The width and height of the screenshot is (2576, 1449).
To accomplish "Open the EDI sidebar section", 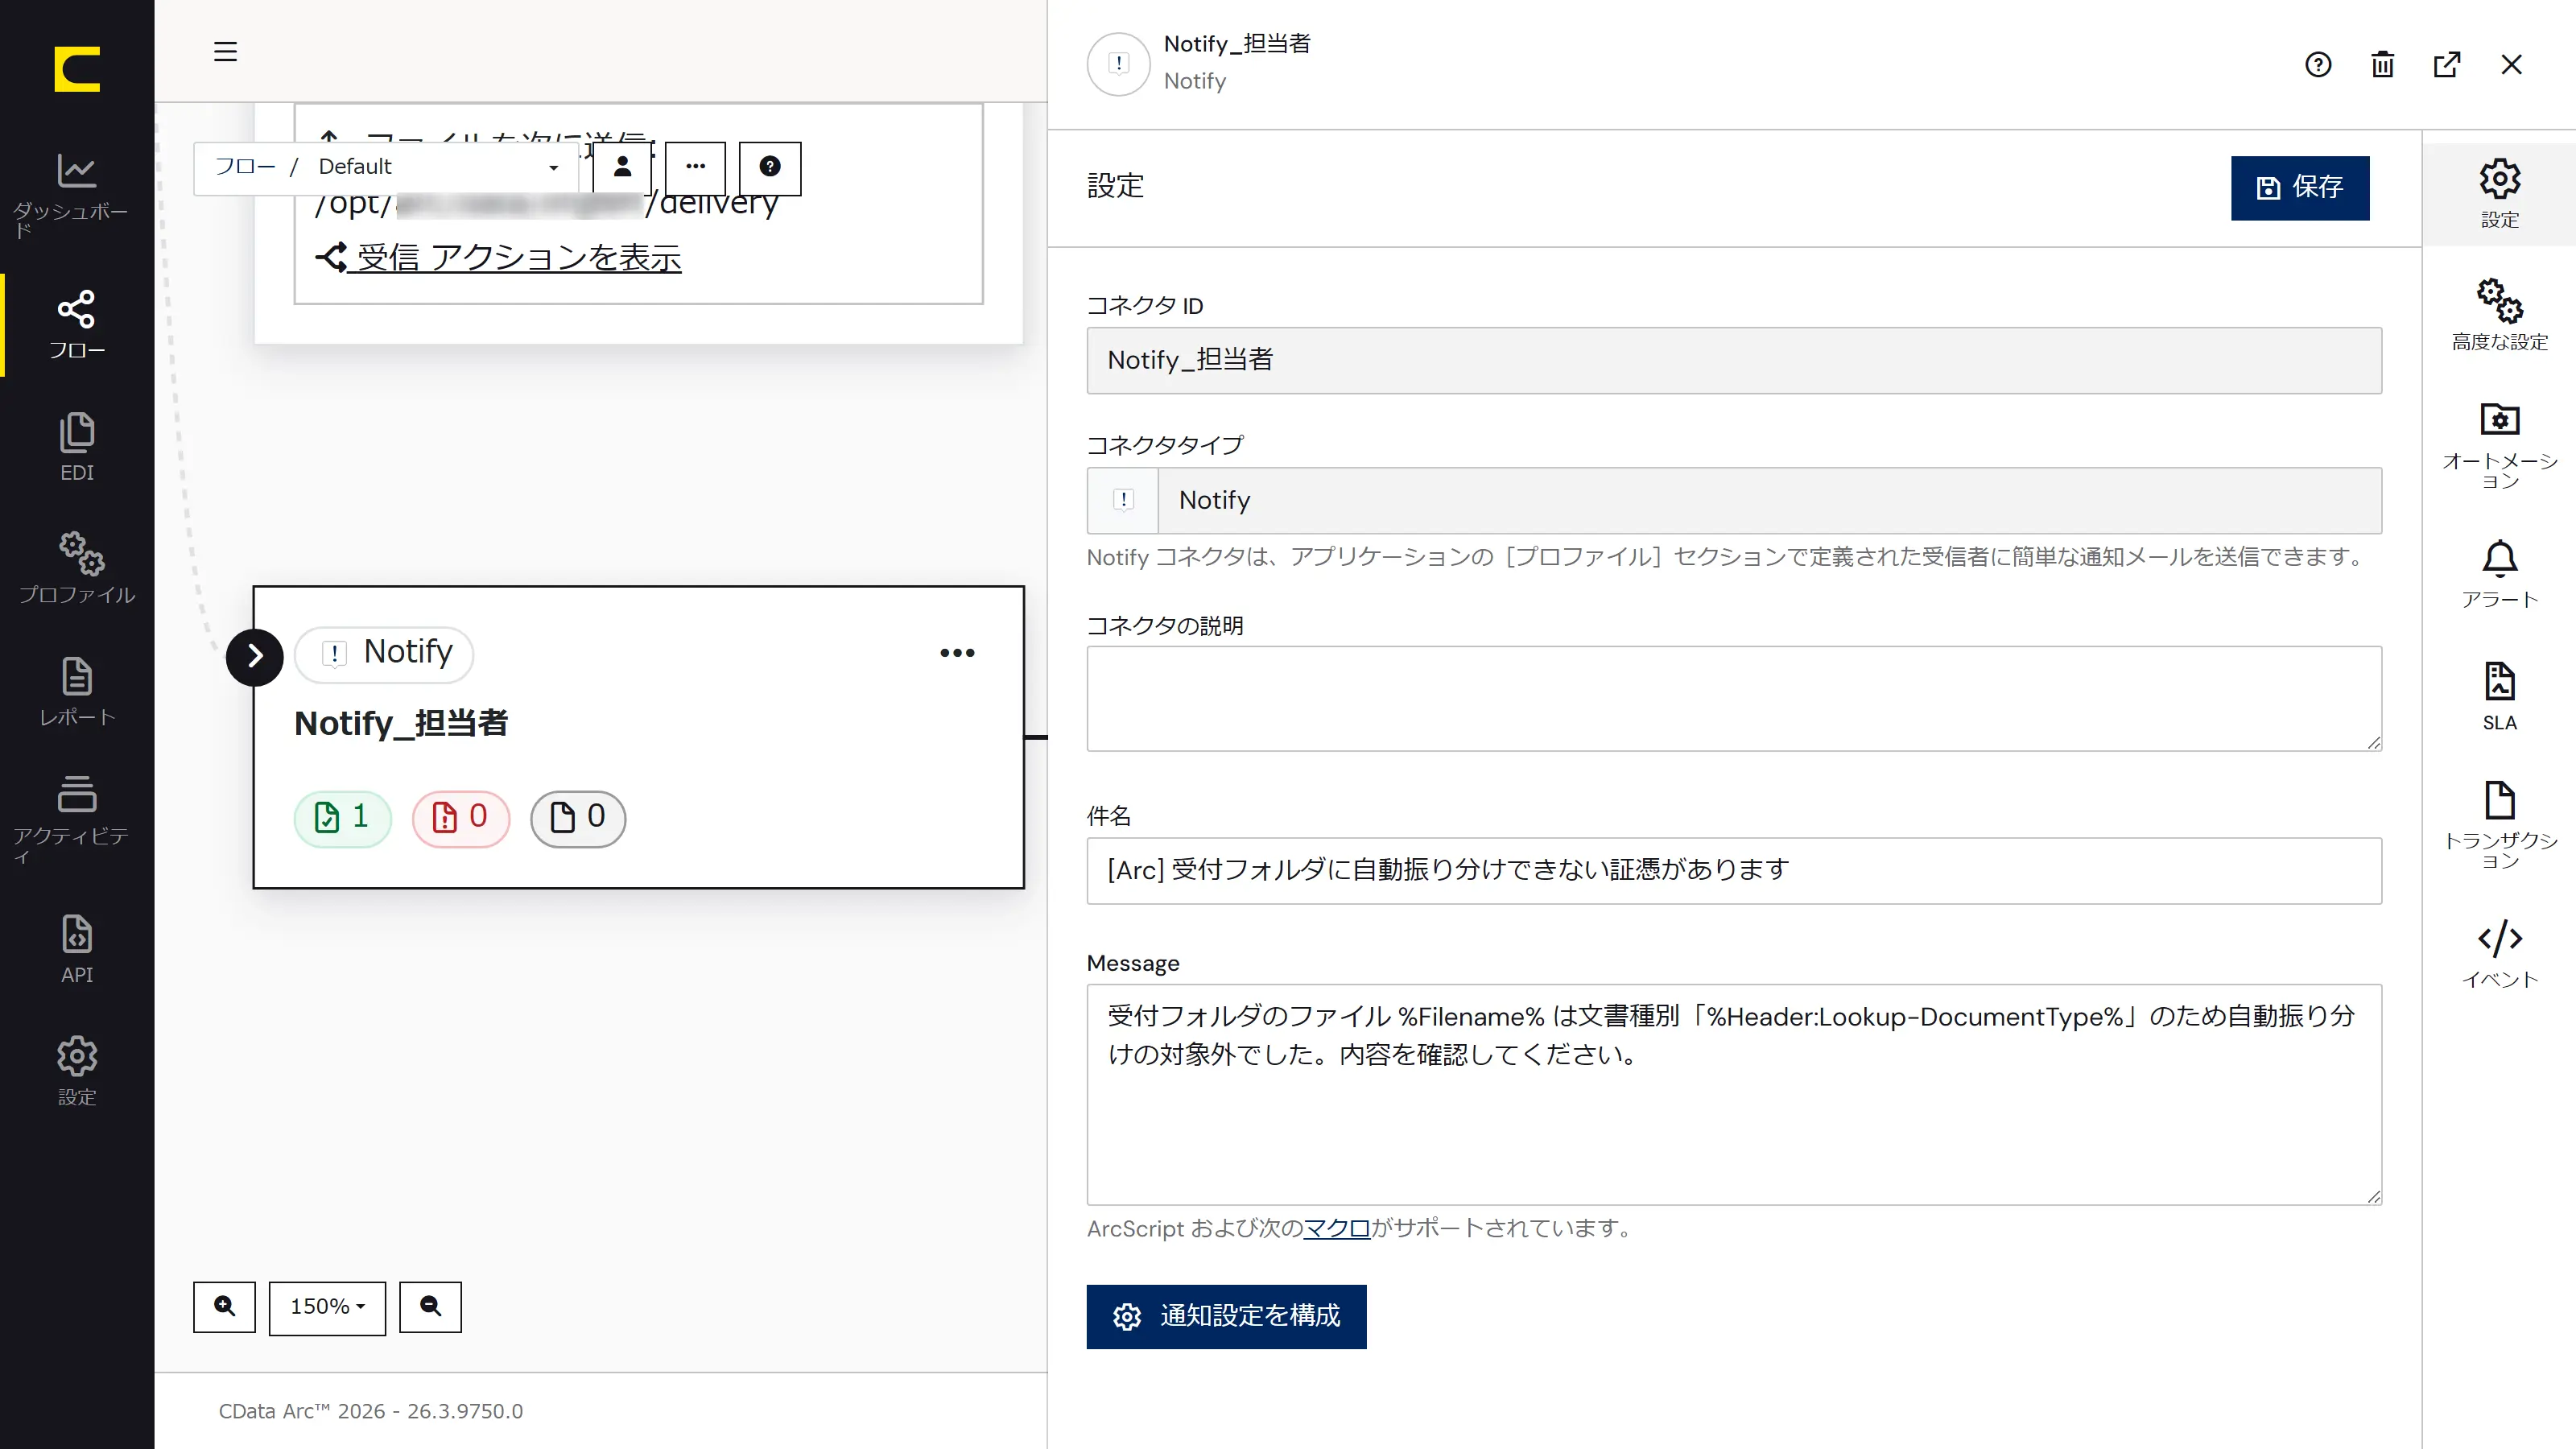I will pos(77,447).
